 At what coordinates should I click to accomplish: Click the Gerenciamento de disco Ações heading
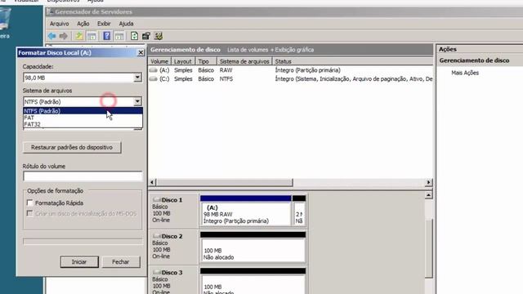[x=474, y=60]
